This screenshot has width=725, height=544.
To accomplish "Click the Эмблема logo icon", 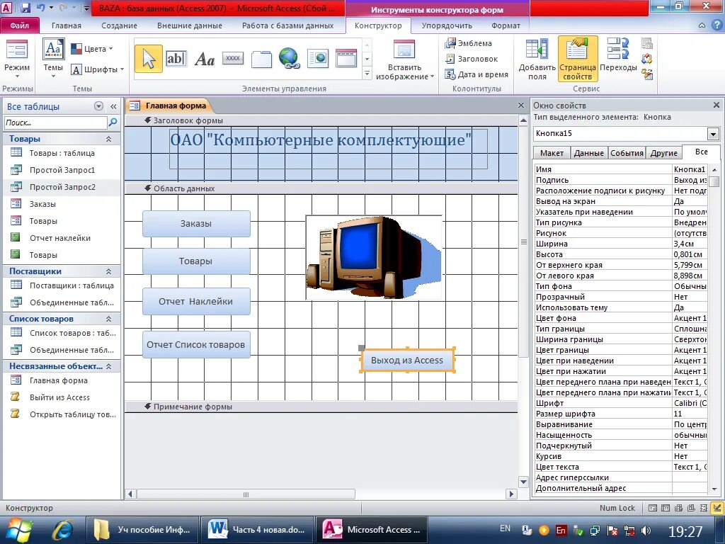I will pos(469,43).
